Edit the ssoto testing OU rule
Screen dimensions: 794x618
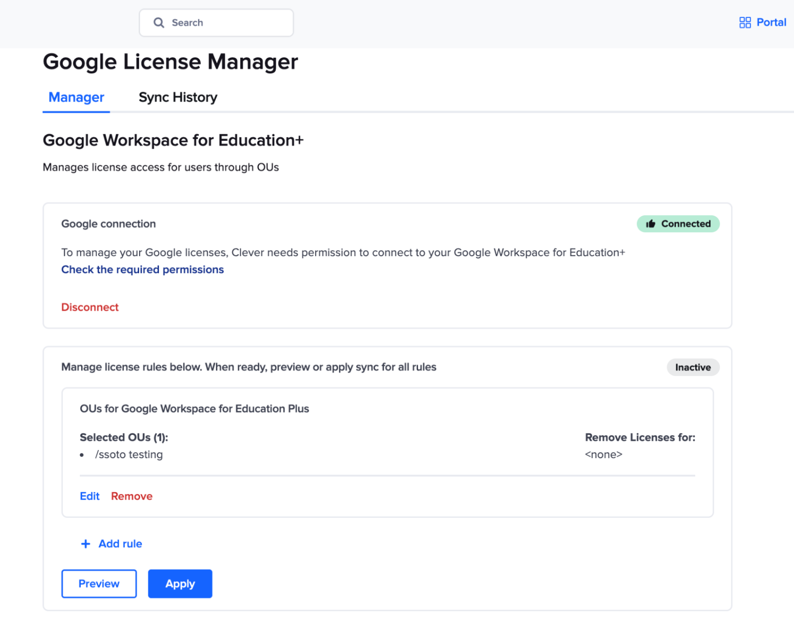pos(89,496)
